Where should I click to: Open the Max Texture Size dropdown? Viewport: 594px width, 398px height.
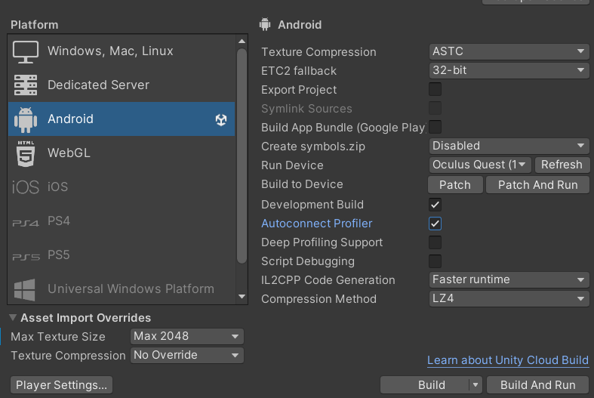point(186,336)
